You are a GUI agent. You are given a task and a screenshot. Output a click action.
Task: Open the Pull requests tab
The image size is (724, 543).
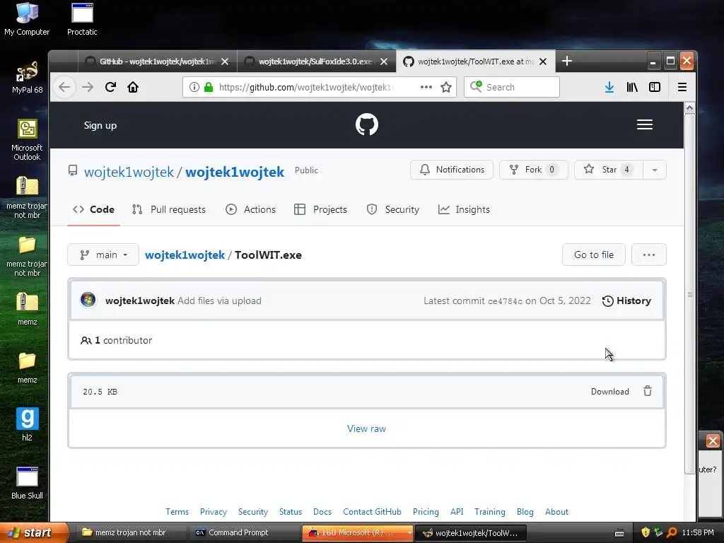169,209
